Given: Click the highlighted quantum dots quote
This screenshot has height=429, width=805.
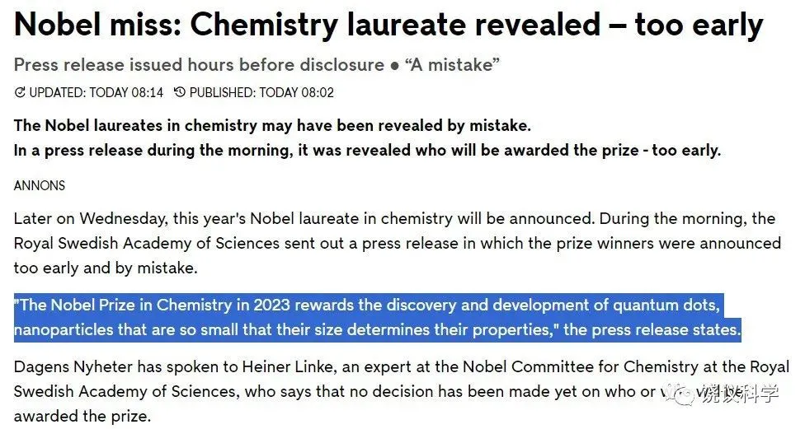Looking at the screenshot, I should click(x=378, y=317).
